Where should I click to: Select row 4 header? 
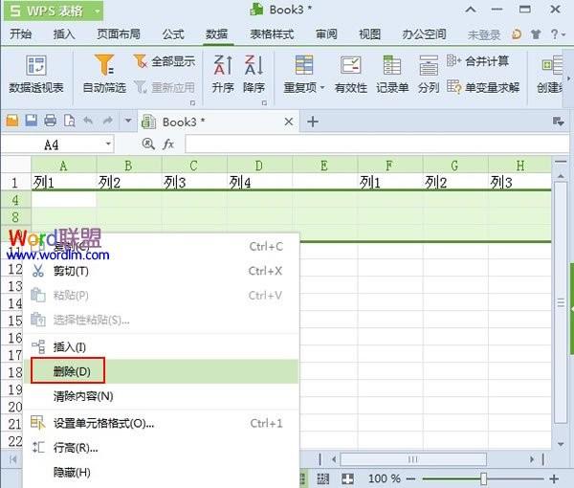(15, 200)
